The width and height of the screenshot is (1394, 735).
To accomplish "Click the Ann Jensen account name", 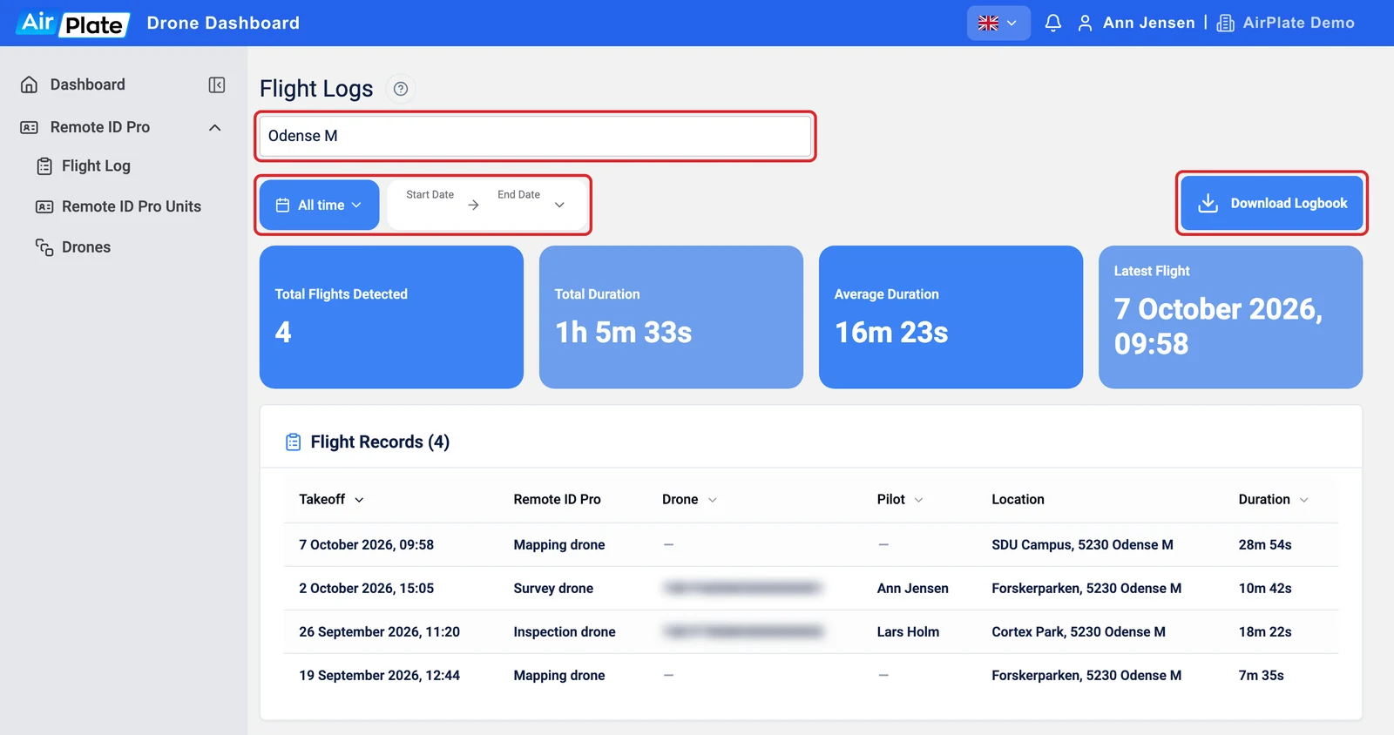I will click(1149, 24).
